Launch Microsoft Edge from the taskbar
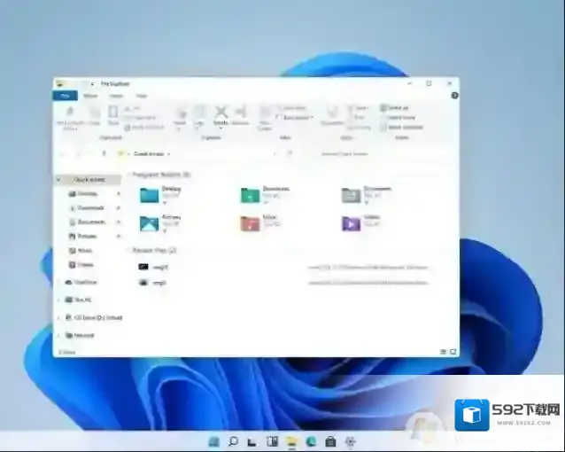 click(x=310, y=440)
